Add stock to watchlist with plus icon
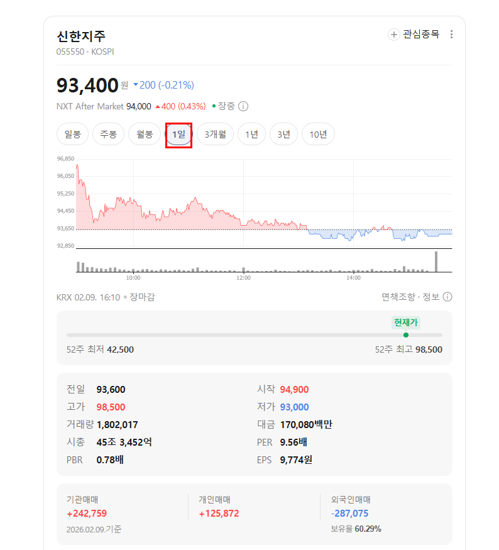 point(394,35)
